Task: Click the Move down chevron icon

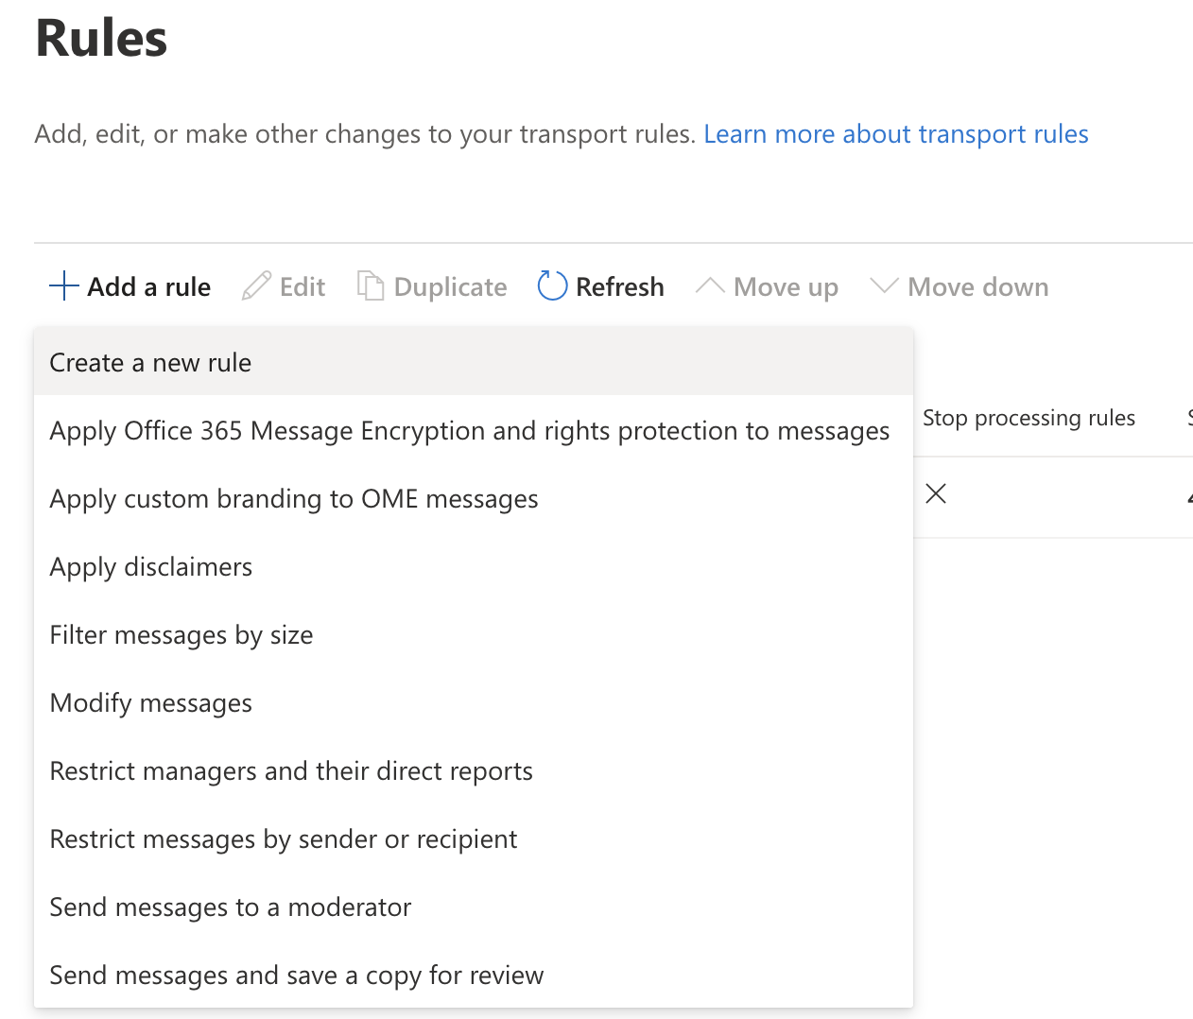Action: pos(884,286)
